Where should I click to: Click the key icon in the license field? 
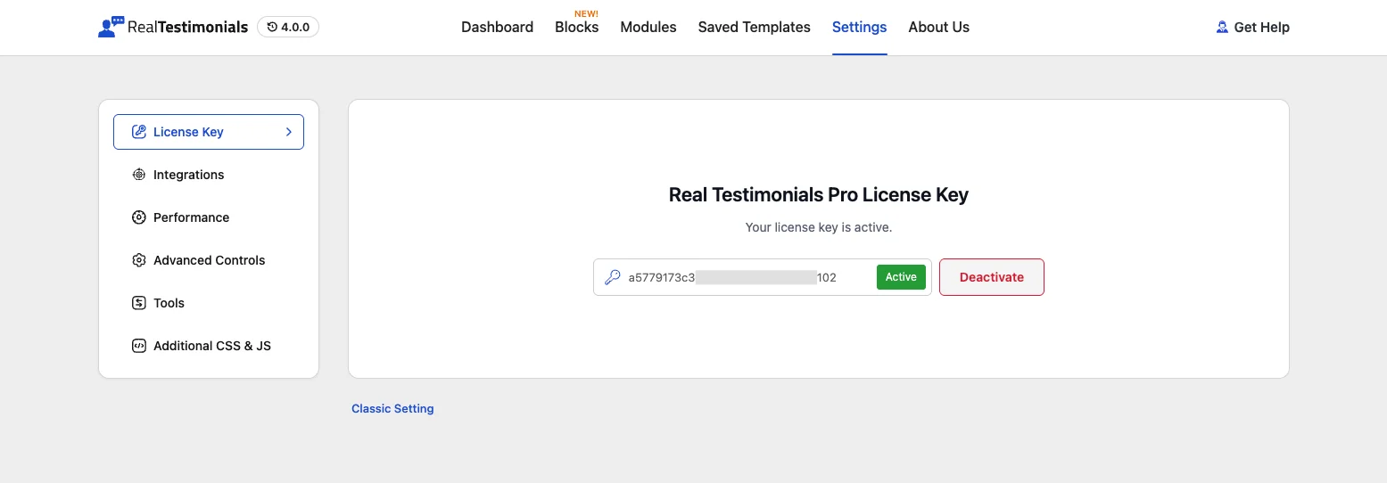pos(612,277)
